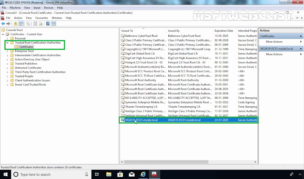Click the taskbar search box
Screen dimensions: 304x179
point(51,175)
